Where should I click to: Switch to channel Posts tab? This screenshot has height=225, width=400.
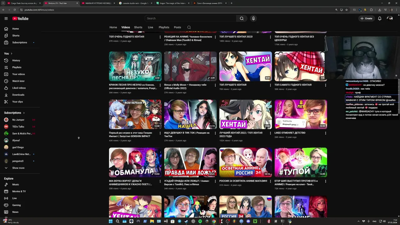click(177, 27)
